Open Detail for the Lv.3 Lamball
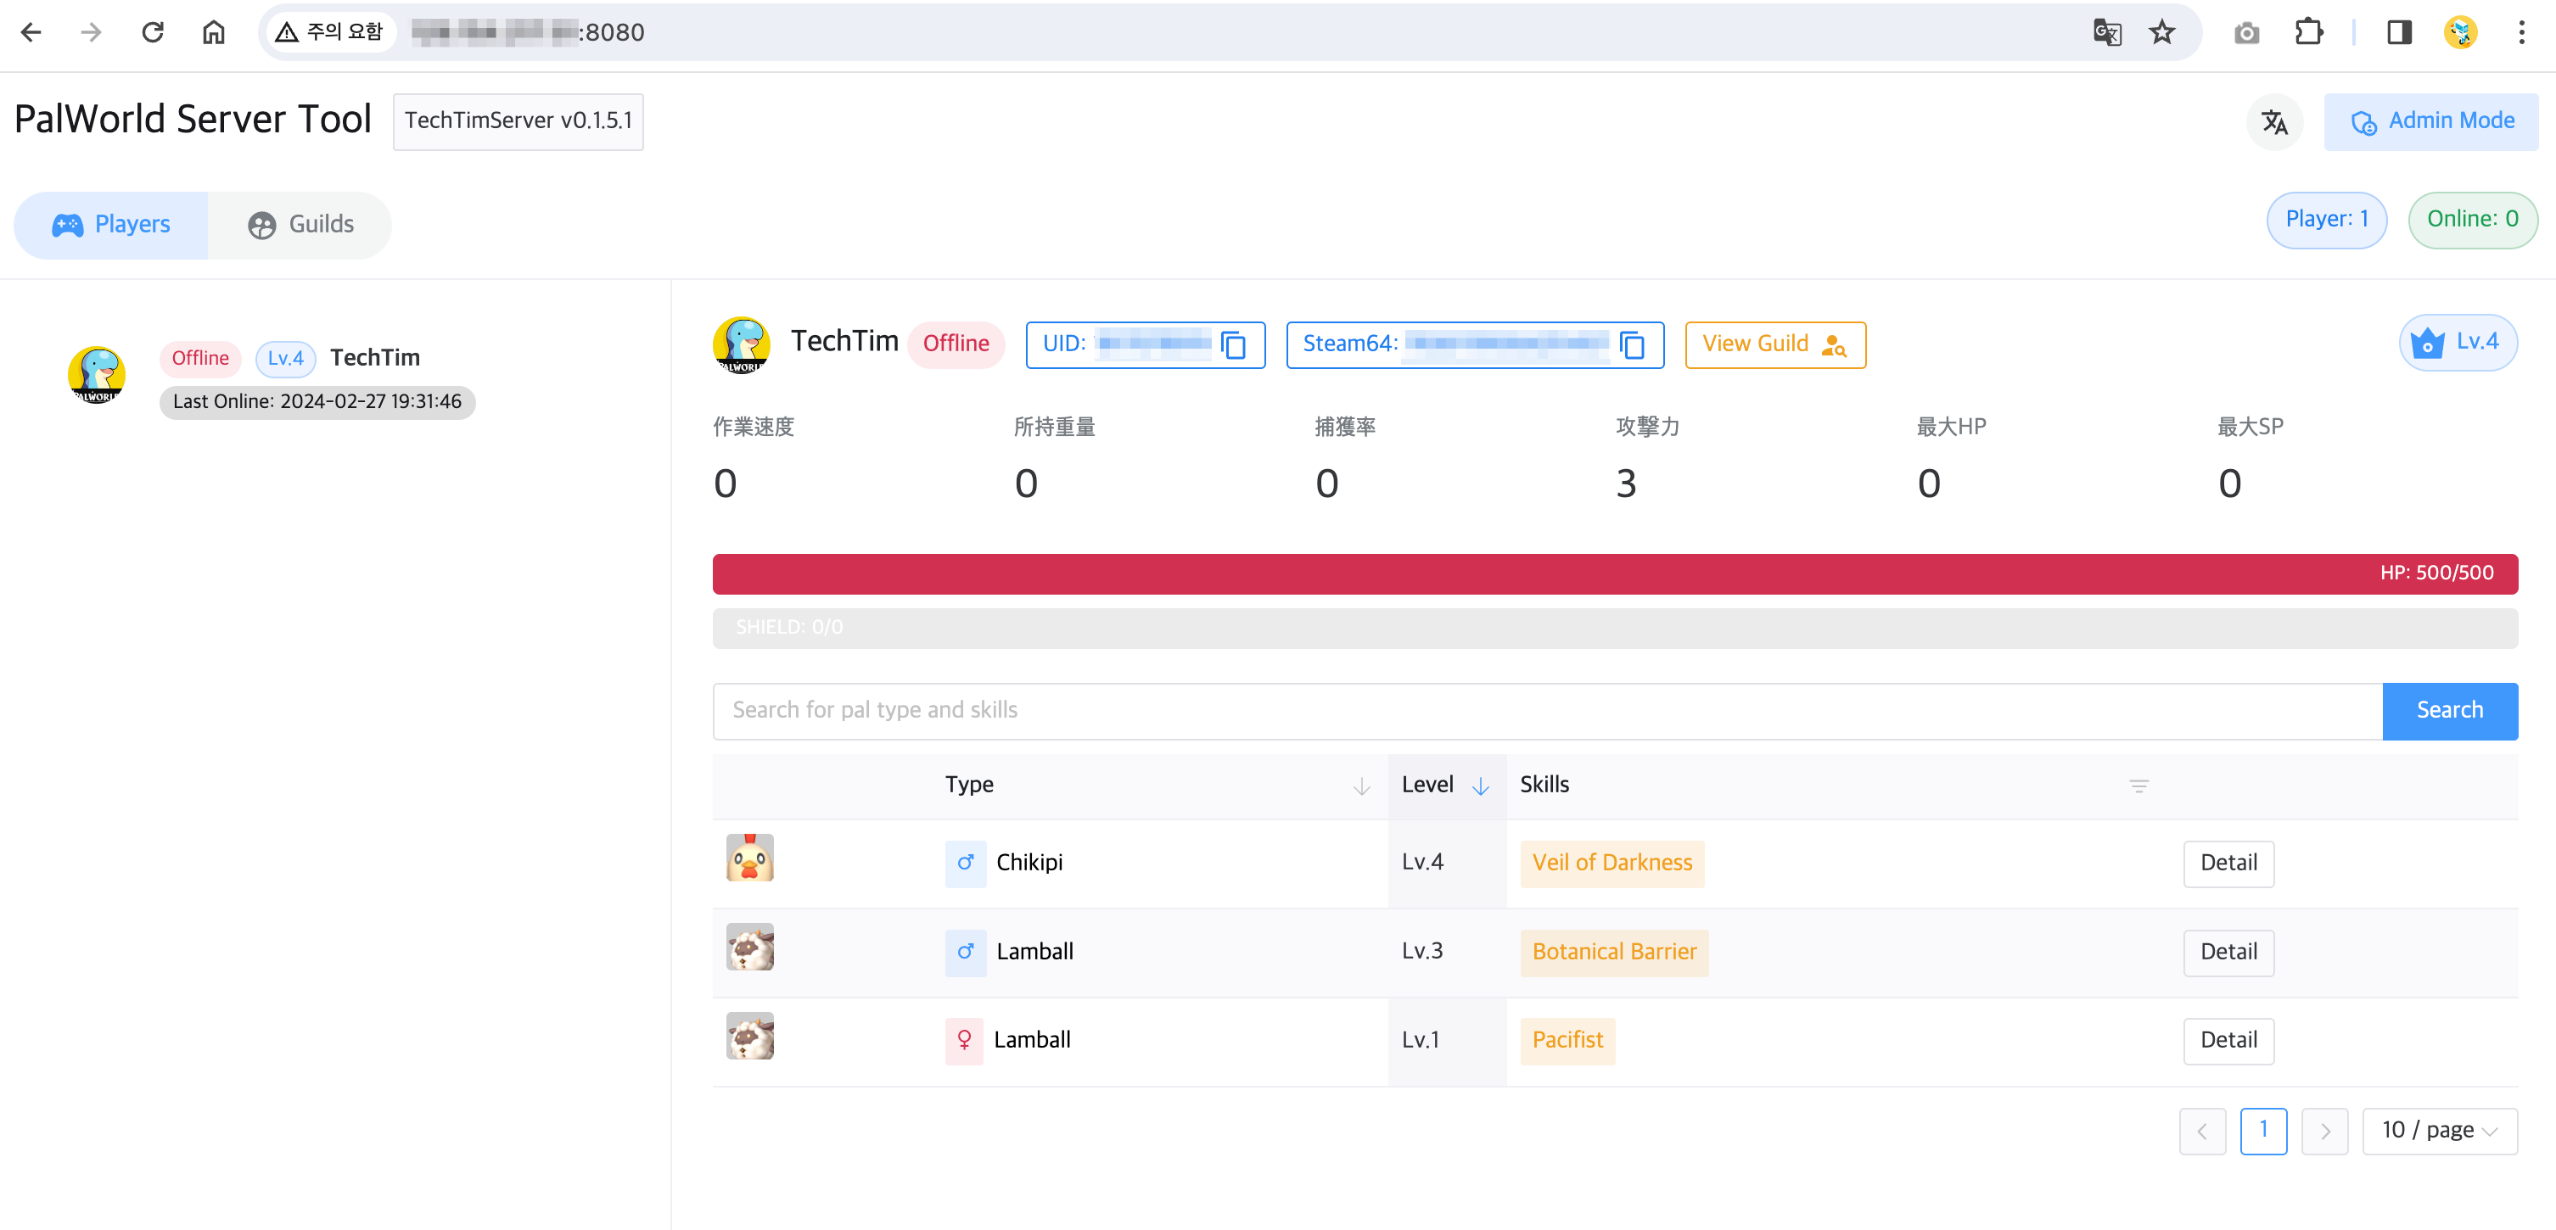Image resolution: width=2556 pixels, height=1230 pixels. (2228, 951)
